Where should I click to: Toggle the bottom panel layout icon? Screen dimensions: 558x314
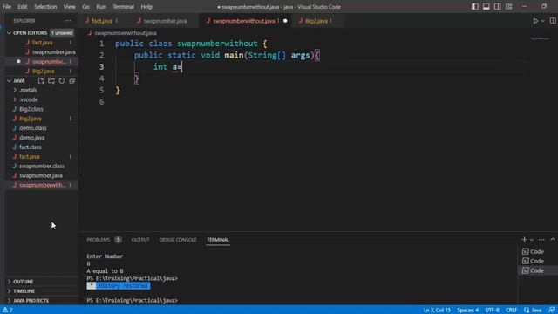pyautogui.click(x=487, y=6)
